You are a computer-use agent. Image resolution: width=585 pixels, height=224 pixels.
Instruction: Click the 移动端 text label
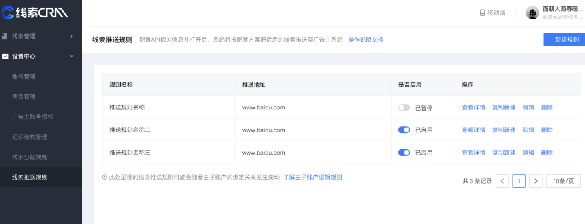pos(496,13)
